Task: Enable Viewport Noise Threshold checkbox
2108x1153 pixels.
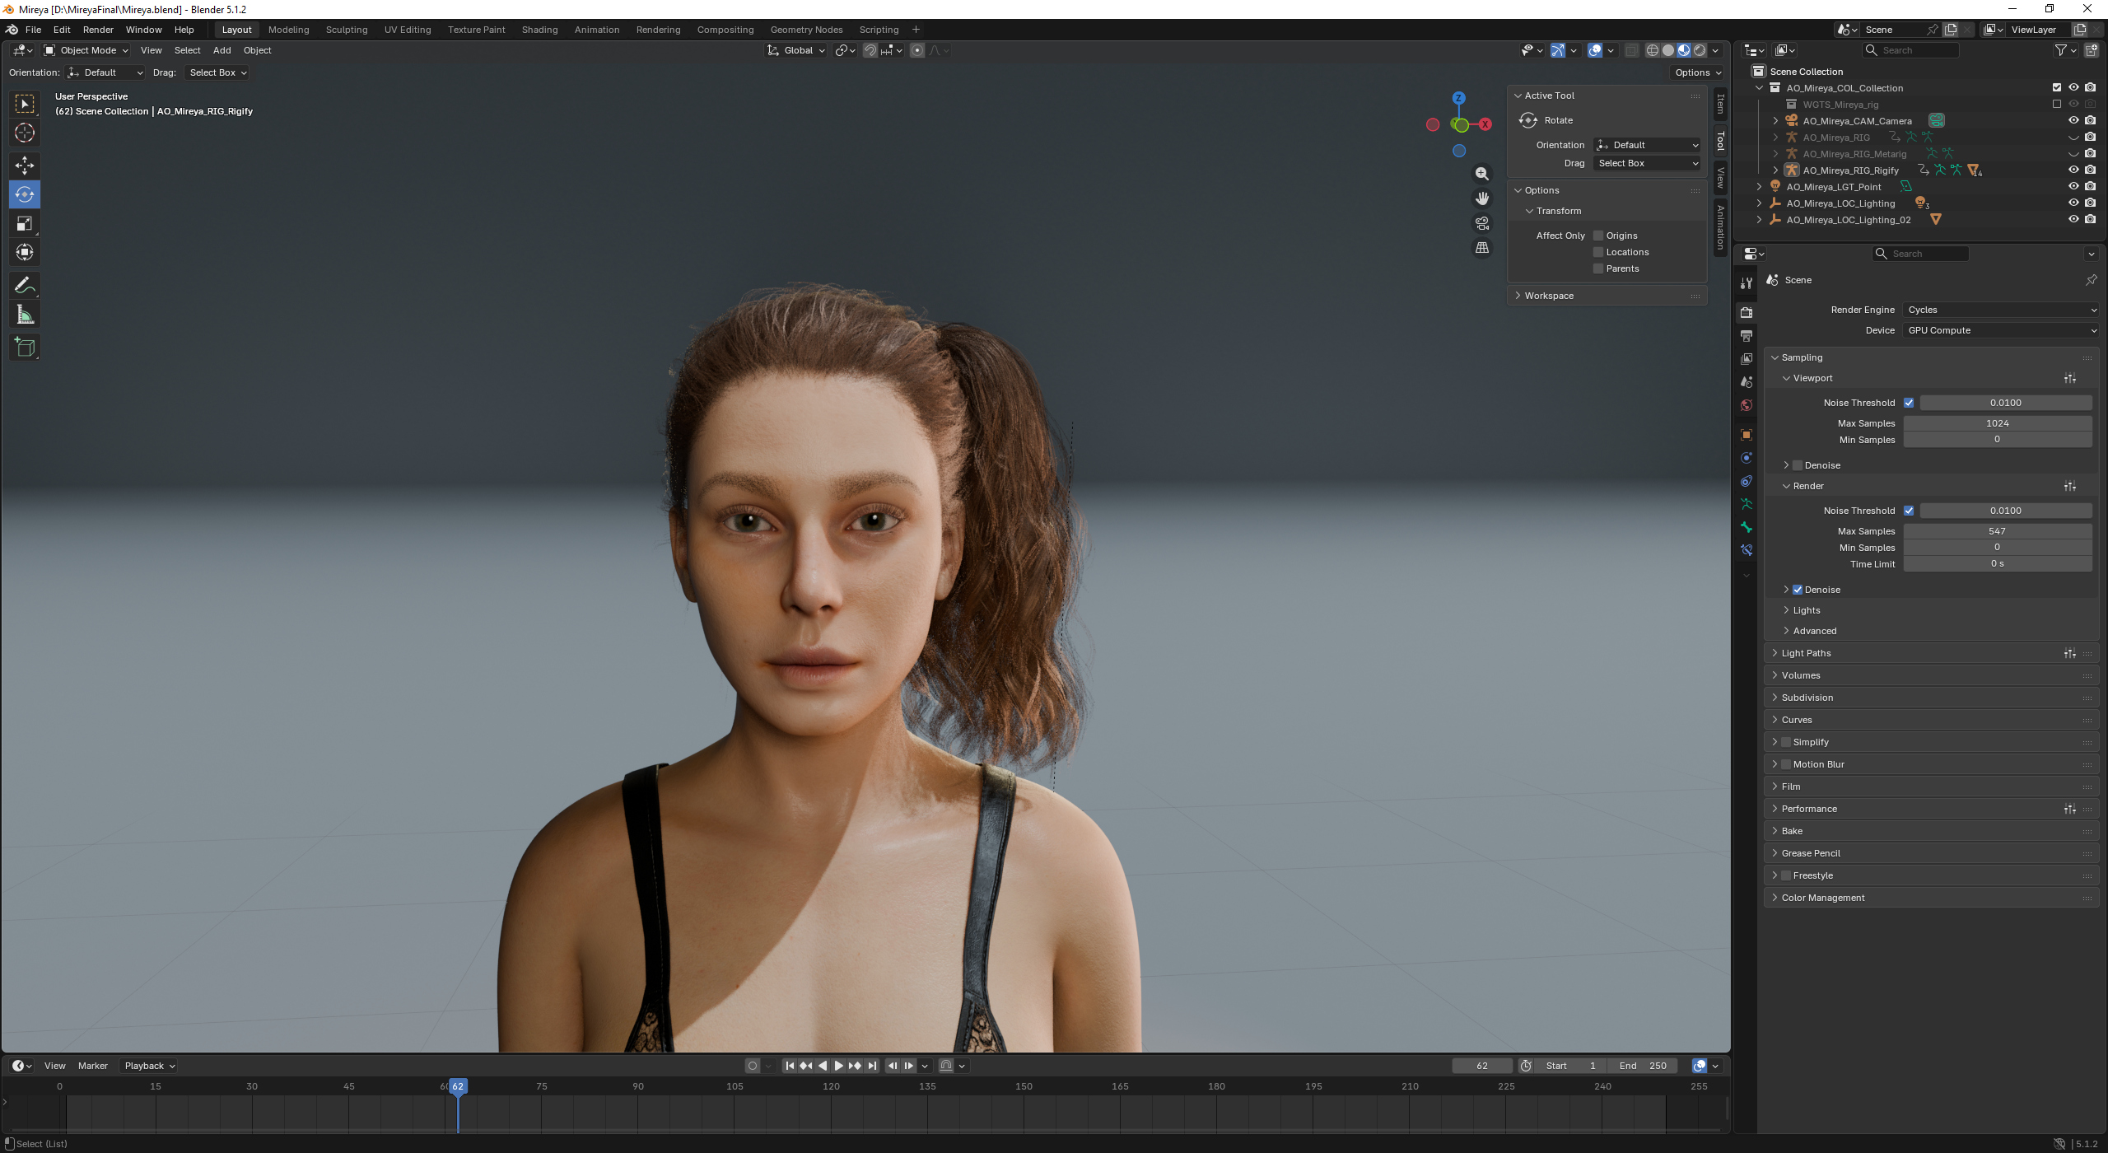Action: click(1909, 403)
